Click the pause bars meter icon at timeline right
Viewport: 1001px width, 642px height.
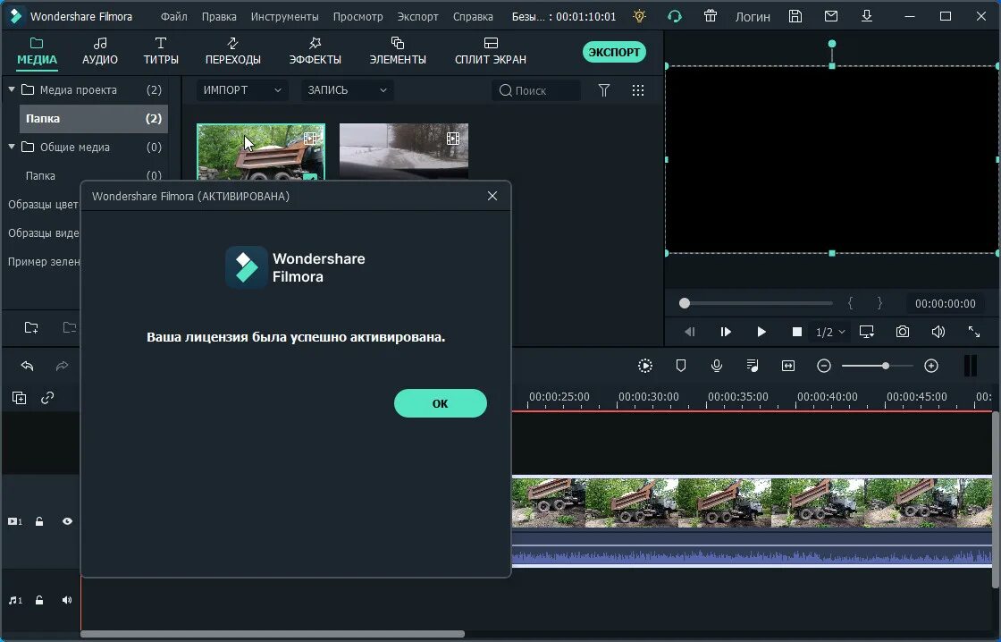pyautogui.click(x=971, y=366)
